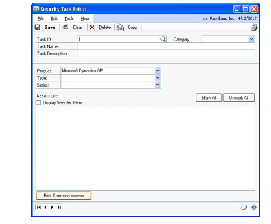
Task: Click the red X Delete icon
Action: point(92,27)
